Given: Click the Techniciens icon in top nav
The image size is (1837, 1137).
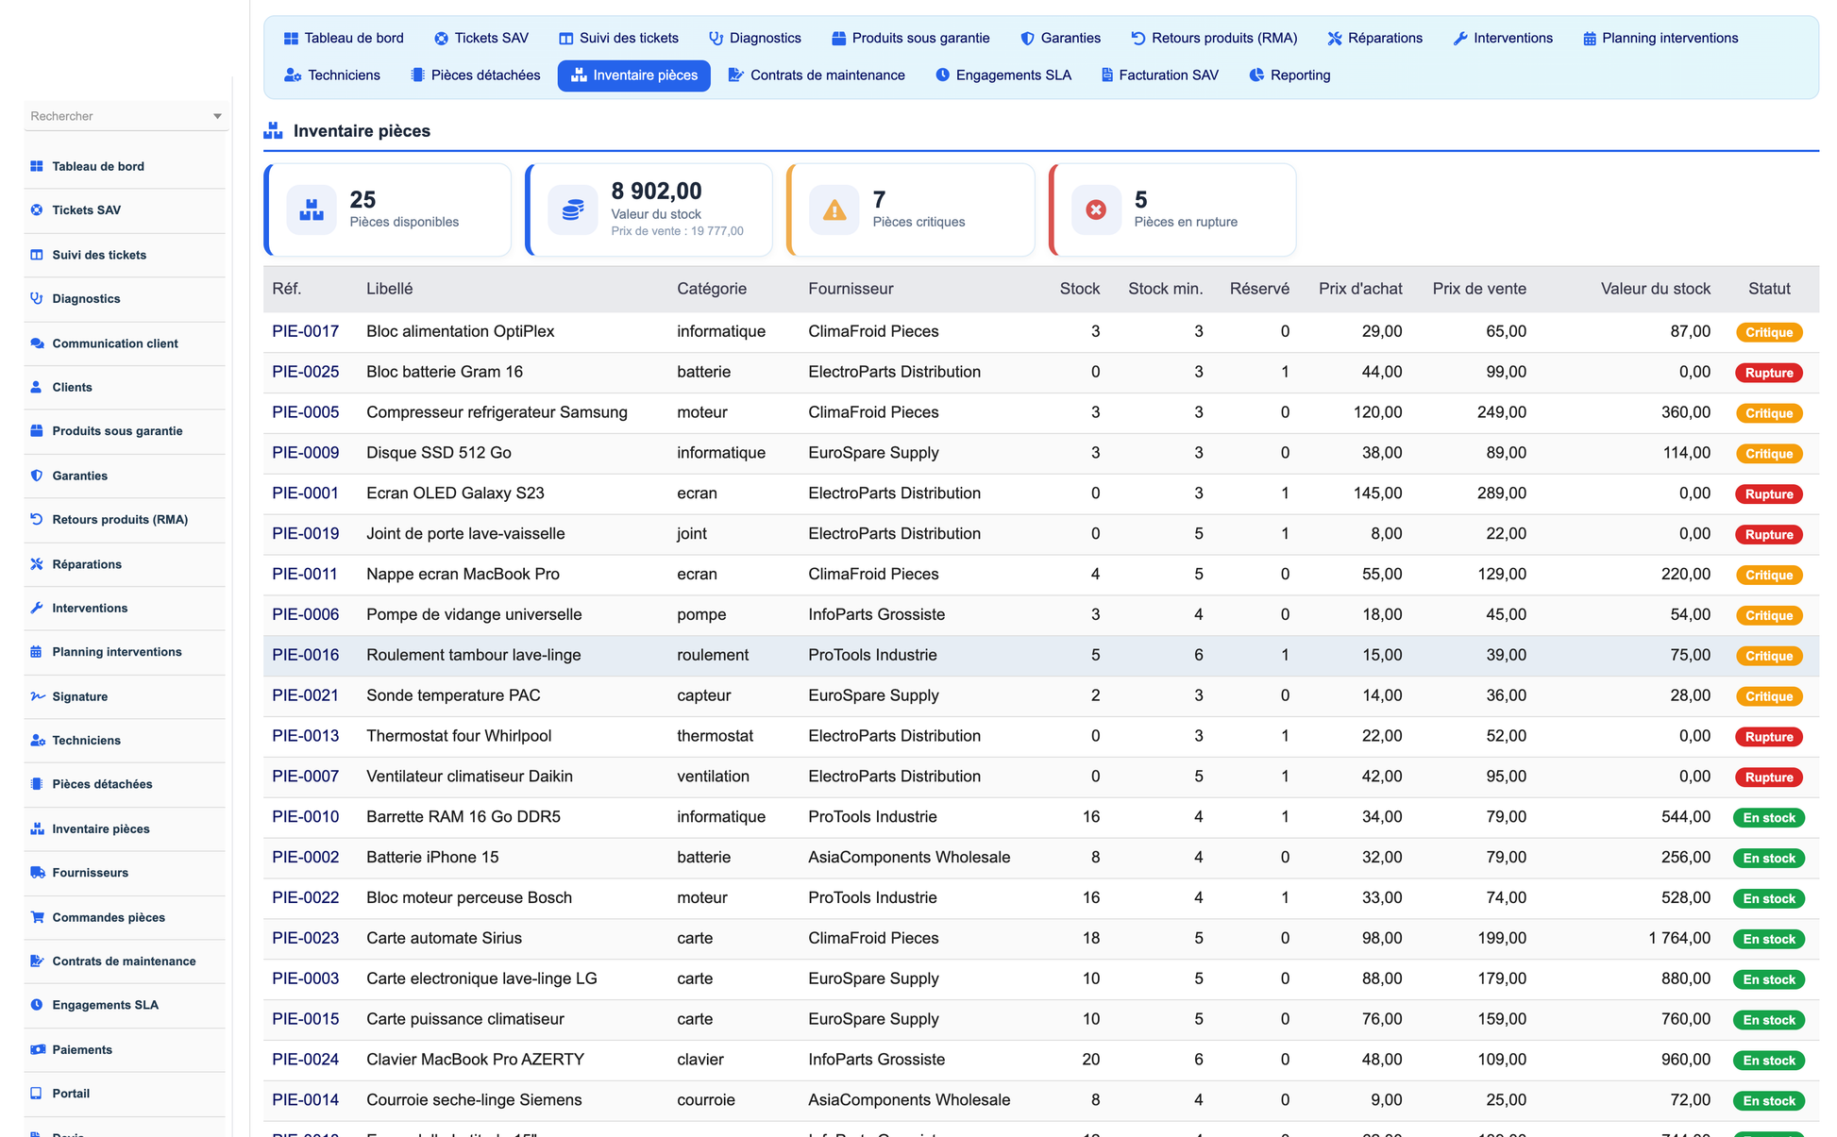Looking at the screenshot, I should coord(293,75).
